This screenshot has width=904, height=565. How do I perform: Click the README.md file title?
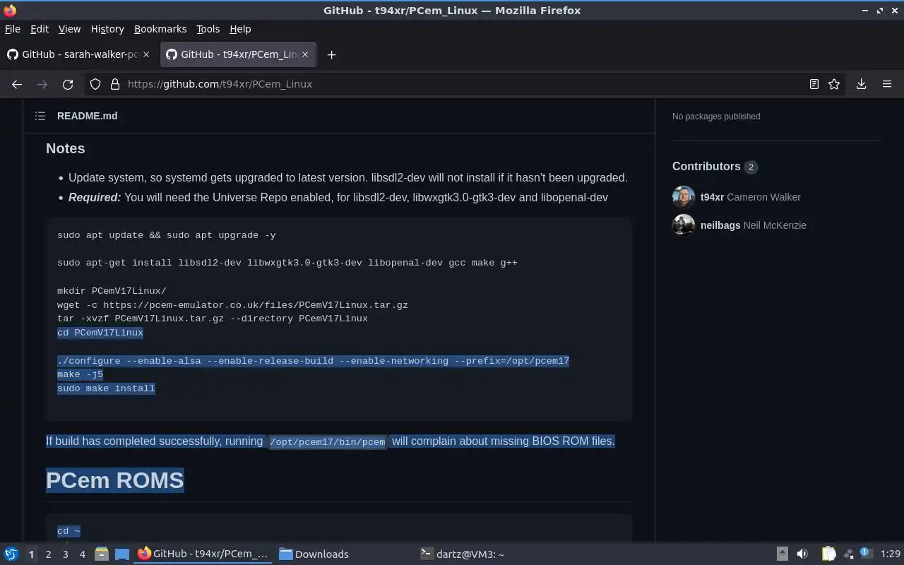(88, 116)
